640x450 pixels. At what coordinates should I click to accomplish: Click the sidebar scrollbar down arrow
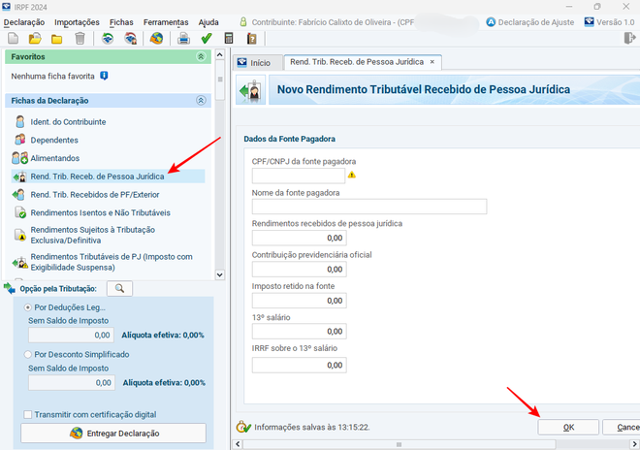219,274
